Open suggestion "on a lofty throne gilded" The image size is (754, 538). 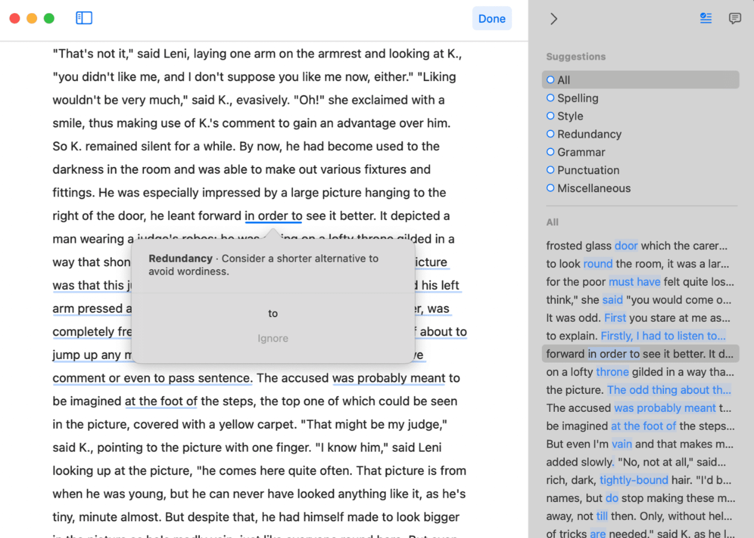click(641, 372)
